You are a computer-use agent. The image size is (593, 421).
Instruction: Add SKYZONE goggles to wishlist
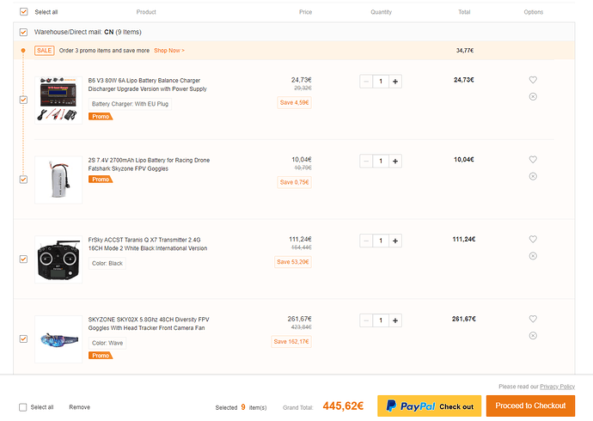pyautogui.click(x=533, y=319)
